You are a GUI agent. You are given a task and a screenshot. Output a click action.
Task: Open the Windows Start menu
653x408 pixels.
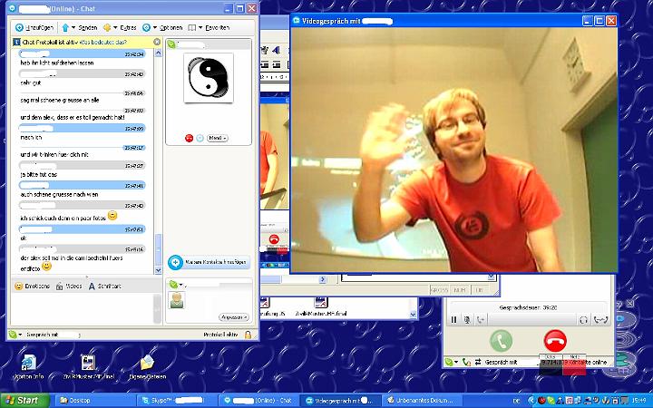click(x=25, y=401)
